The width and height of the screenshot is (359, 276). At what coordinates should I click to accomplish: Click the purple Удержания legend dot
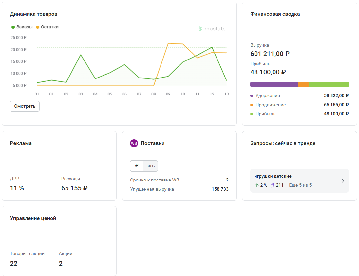point(252,96)
